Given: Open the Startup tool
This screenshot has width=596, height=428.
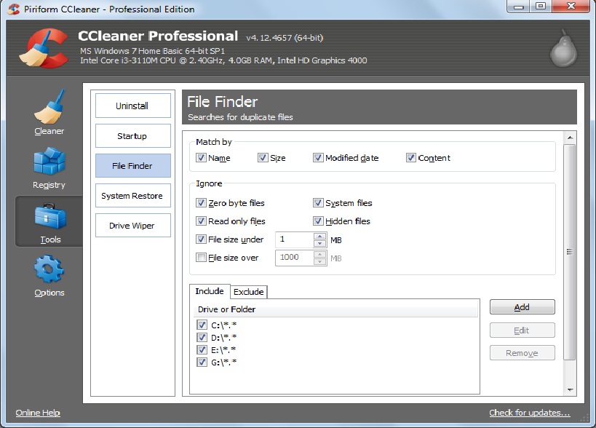Looking at the screenshot, I should click(x=132, y=135).
